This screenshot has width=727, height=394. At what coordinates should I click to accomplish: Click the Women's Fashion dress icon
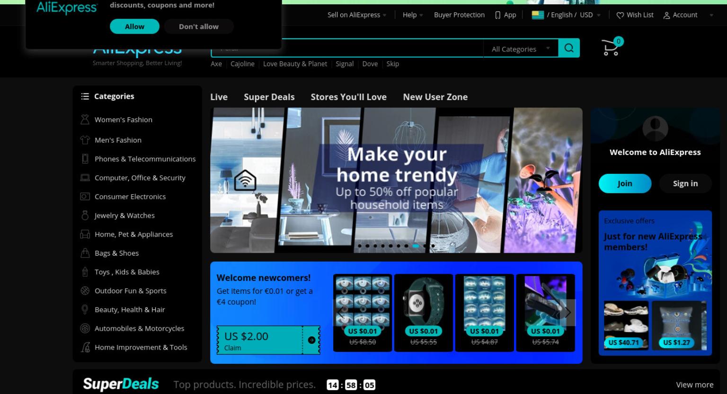coord(85,120)
